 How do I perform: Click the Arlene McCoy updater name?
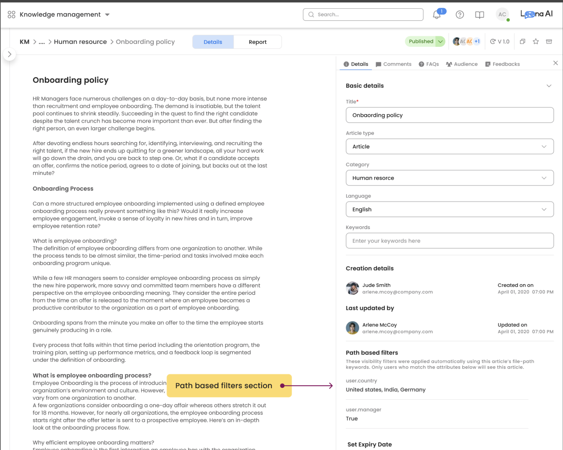[380, 325]
